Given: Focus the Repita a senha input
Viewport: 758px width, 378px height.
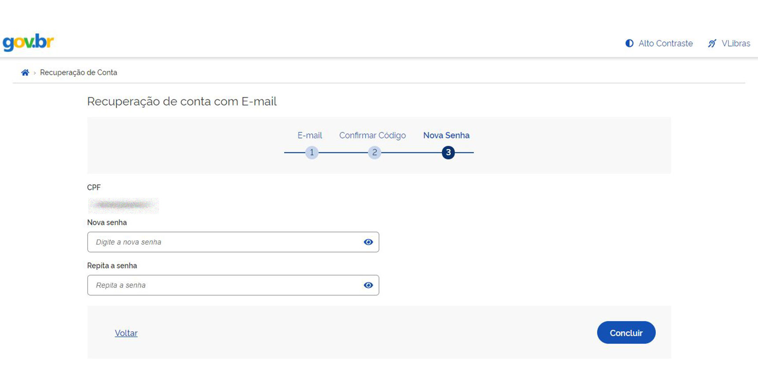Looking at the screenshot, I should click(x=225, y=285).
